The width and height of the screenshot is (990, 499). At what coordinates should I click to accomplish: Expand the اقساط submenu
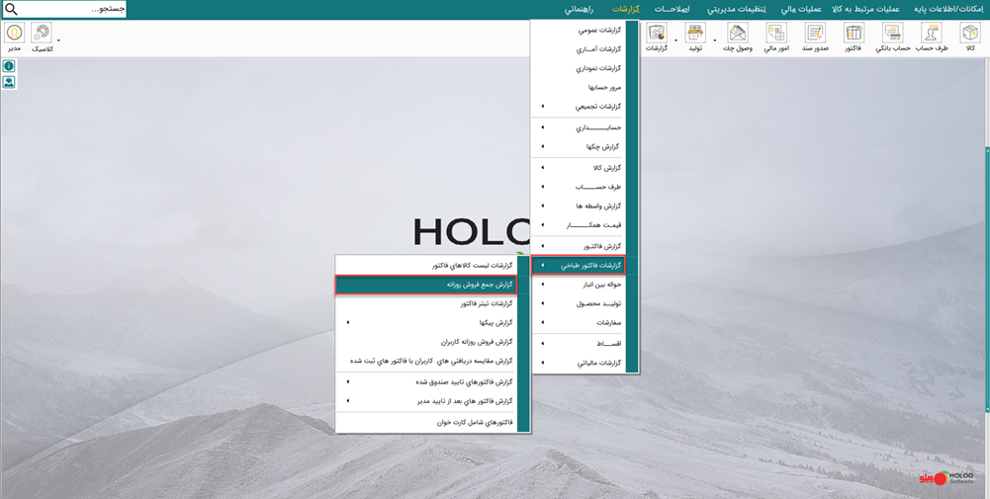(579, 344)
